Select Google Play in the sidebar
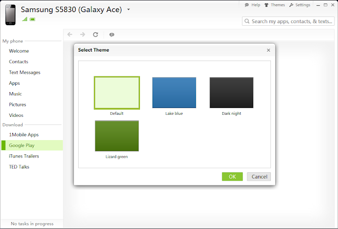The image size is (338, 229). point(32,145)
